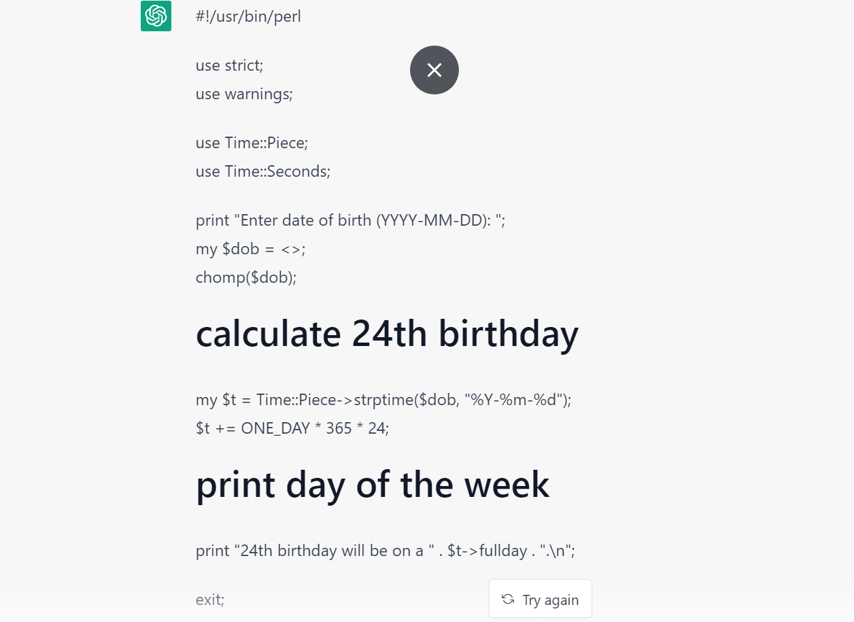Click the 'use Time::Piece;' line
This screenshot has width=854, height=622.
tap(252, 143)
